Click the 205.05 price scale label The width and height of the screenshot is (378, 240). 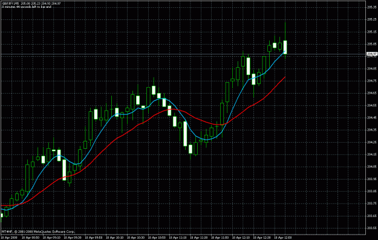point(372,44)
